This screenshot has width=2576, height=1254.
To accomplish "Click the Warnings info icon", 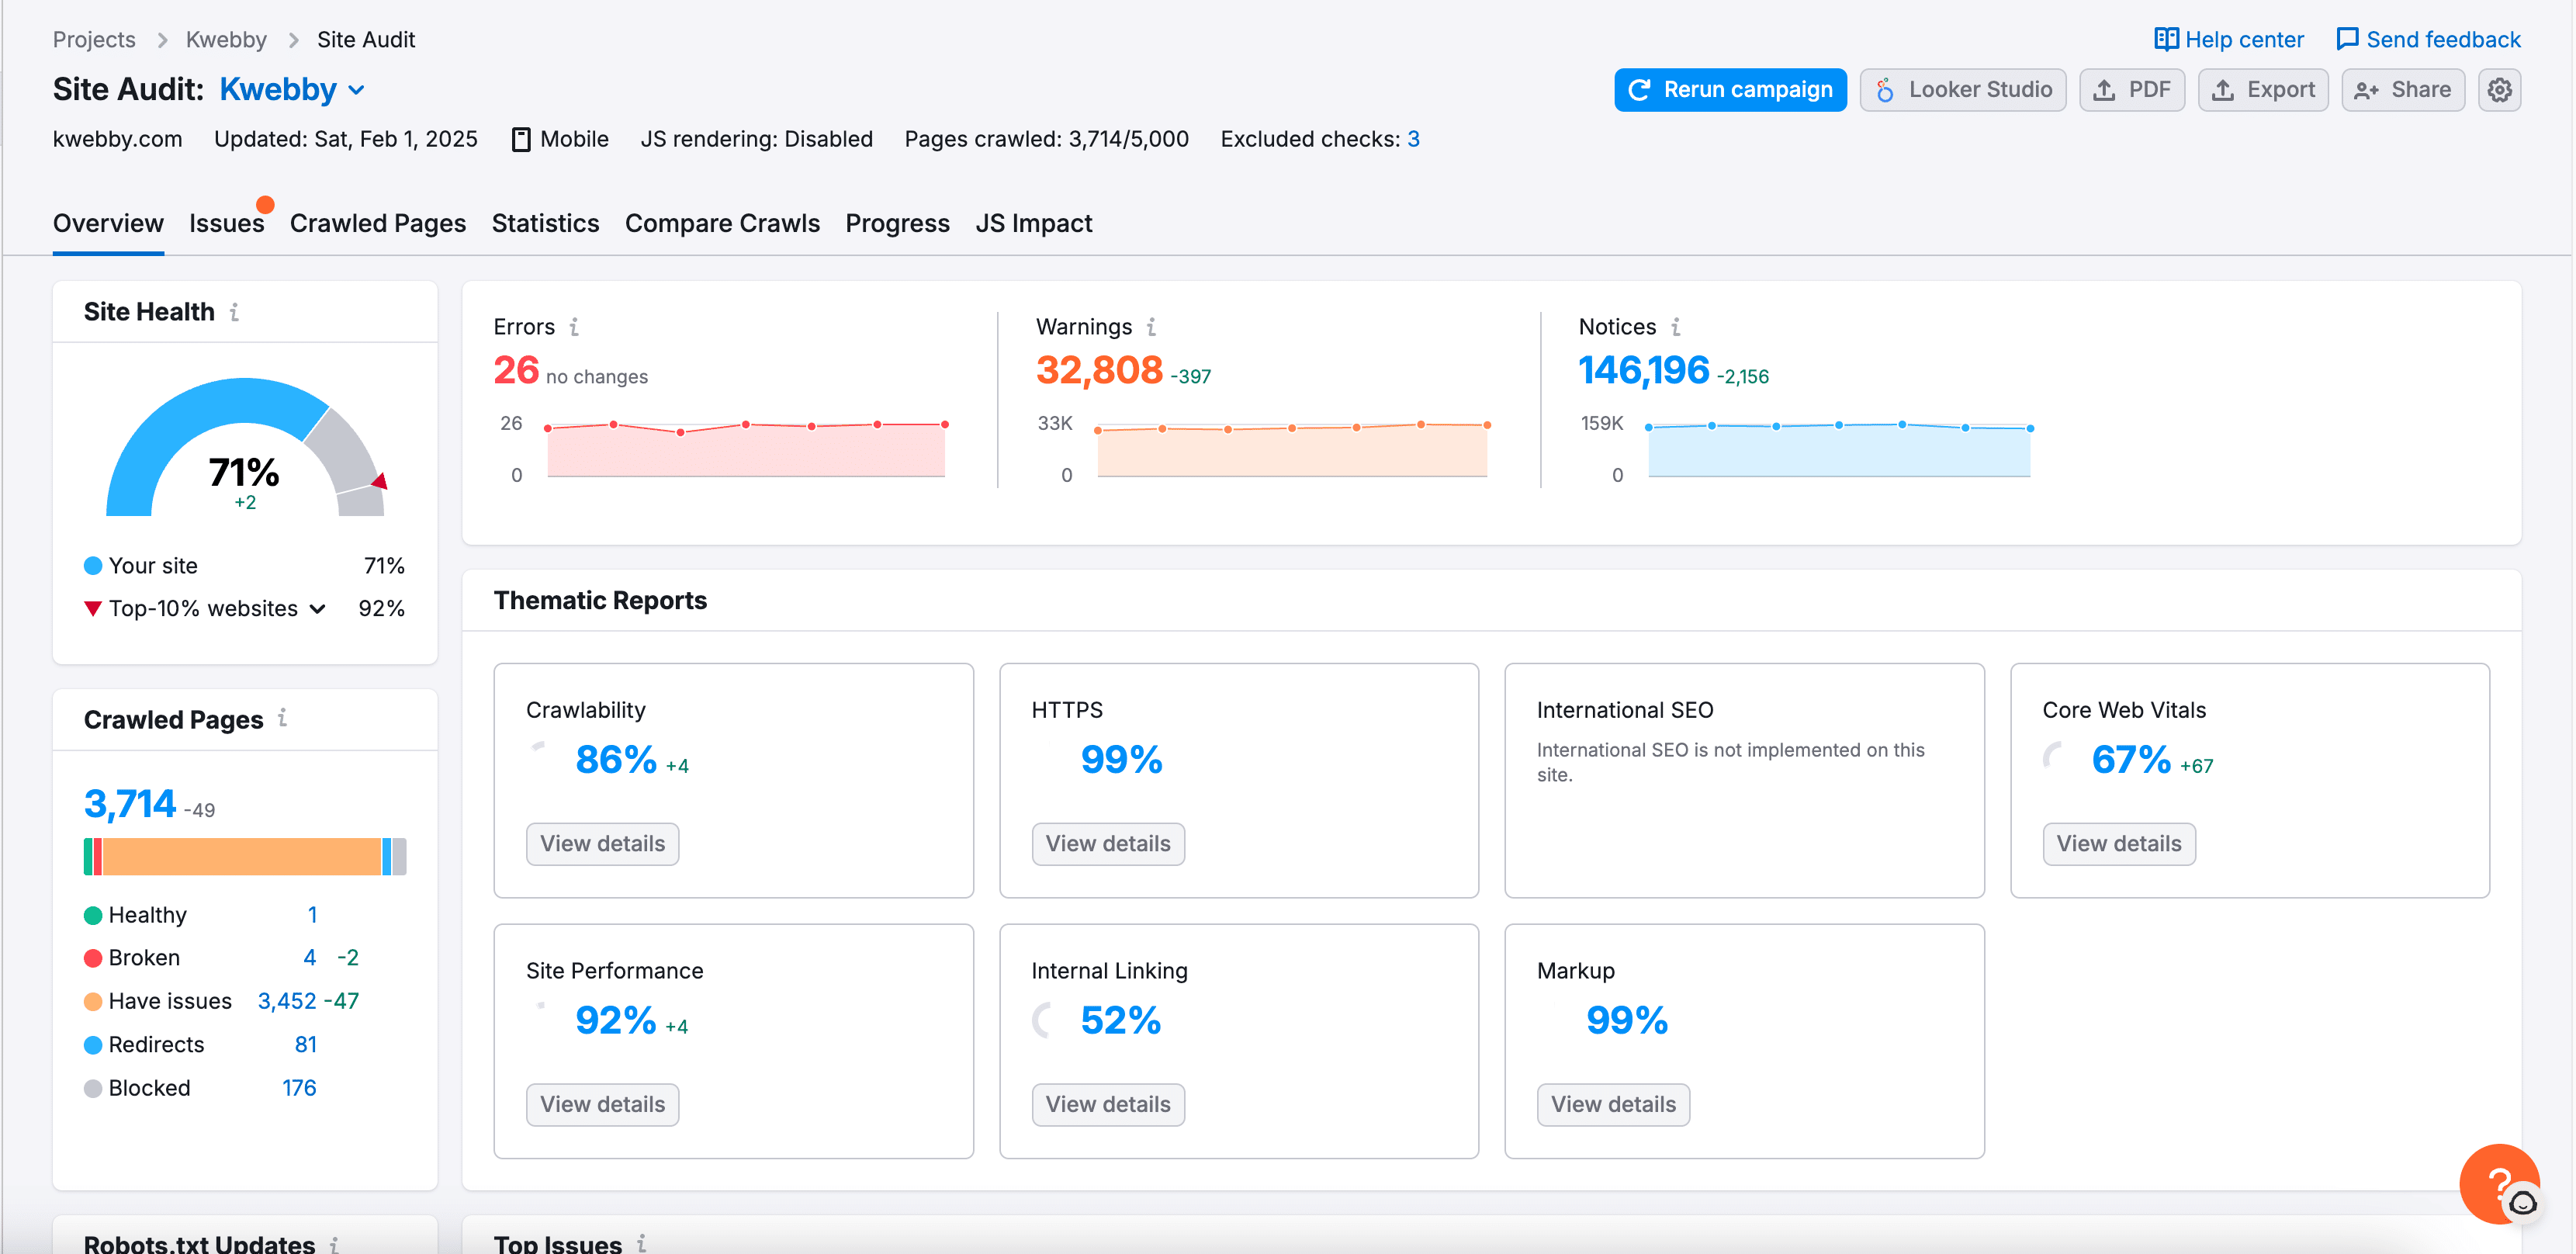I will click(x=1151, y=327).
